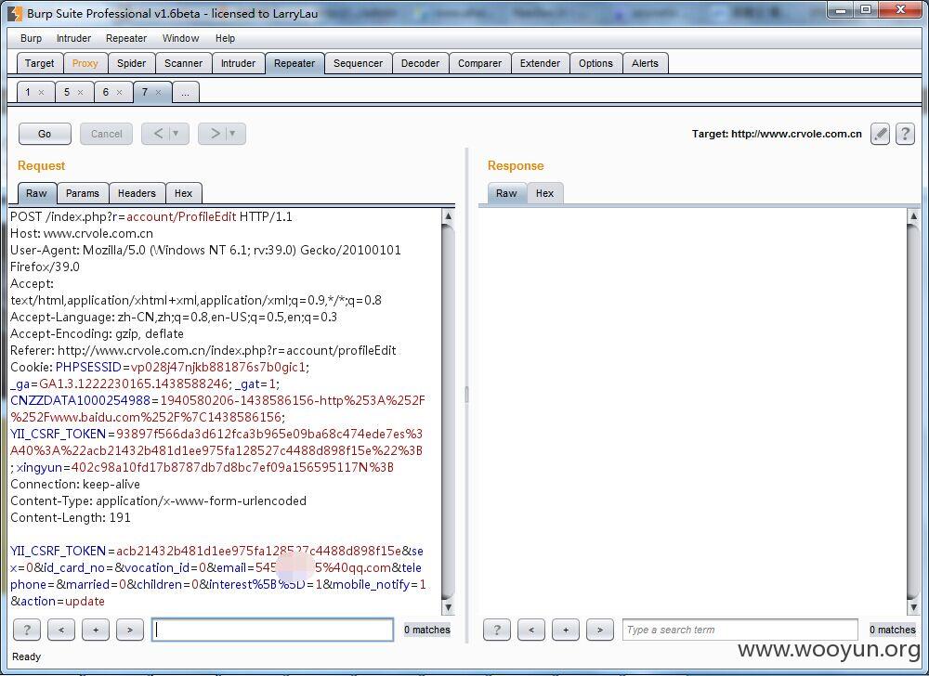This screenshot has height=676, width=929.
Task: Go back to previous request in history
Action: [x=158, y=134]
